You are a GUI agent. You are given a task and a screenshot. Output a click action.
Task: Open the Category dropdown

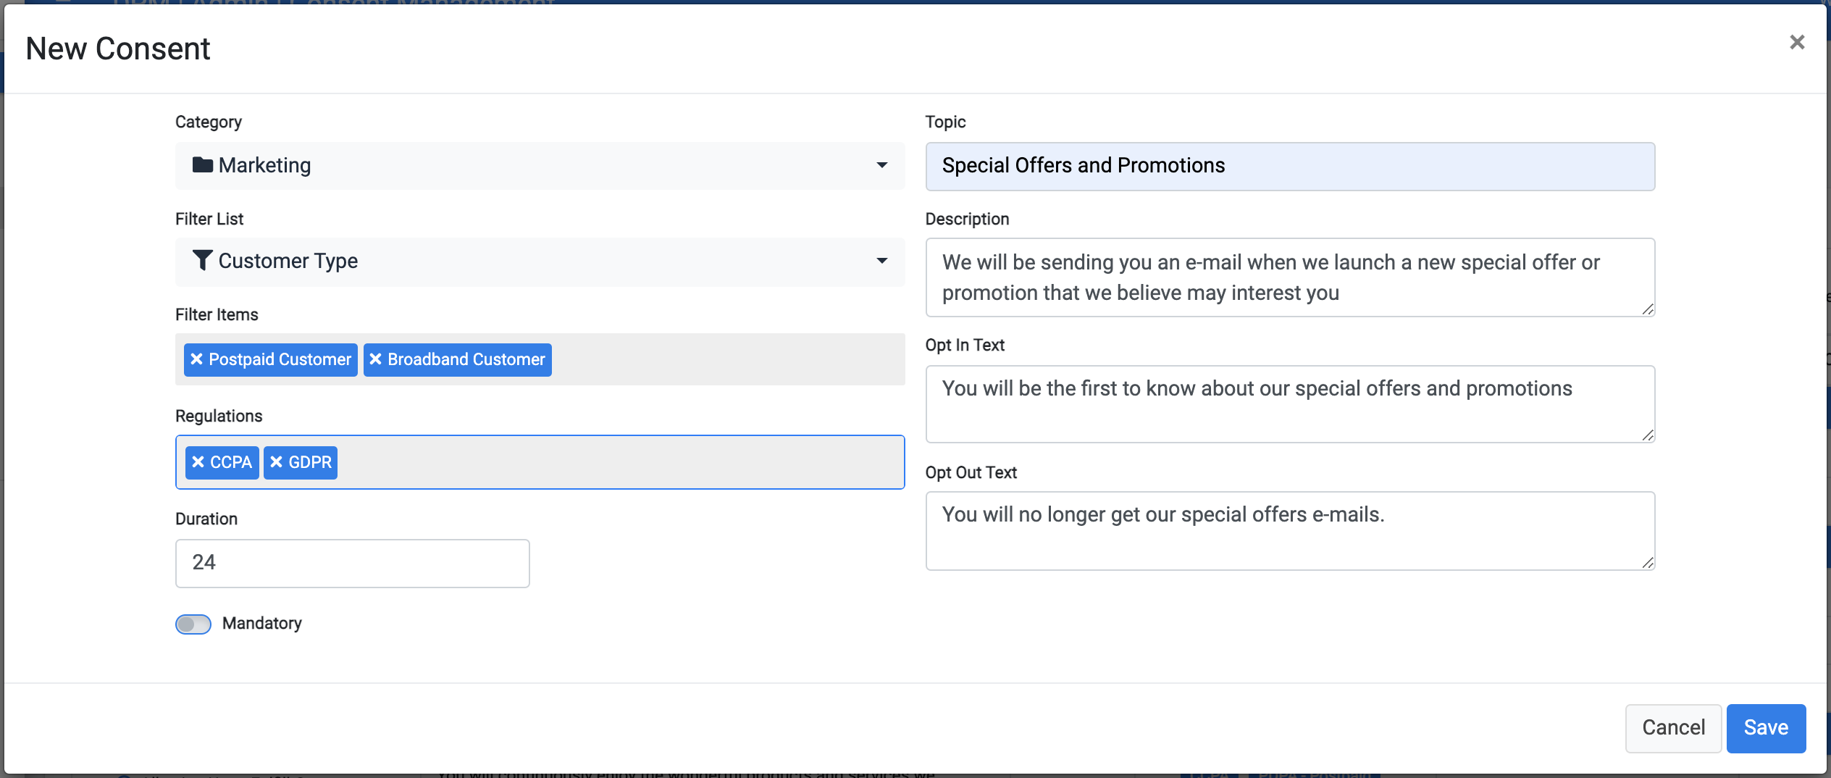[882, 166]
